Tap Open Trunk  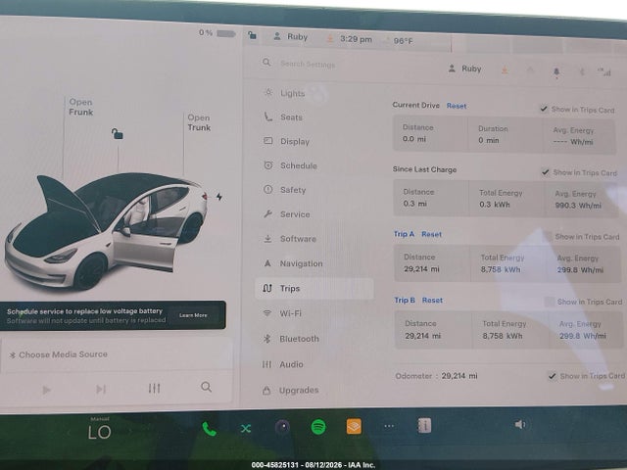pos(199,122)
